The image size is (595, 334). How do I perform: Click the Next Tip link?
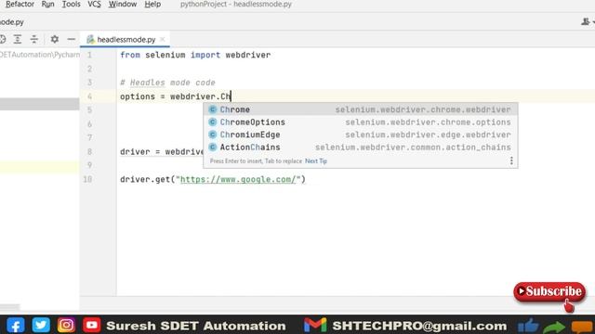[x=316, y=161]
